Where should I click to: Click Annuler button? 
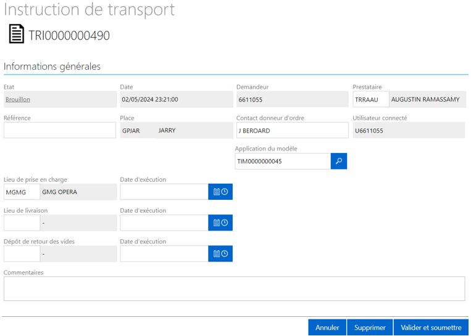[x=327, y=327]
